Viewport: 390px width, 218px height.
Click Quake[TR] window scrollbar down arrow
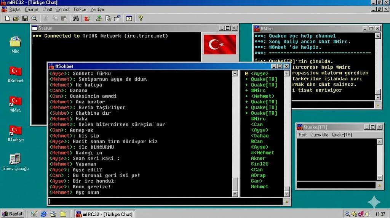click(380, 178)
